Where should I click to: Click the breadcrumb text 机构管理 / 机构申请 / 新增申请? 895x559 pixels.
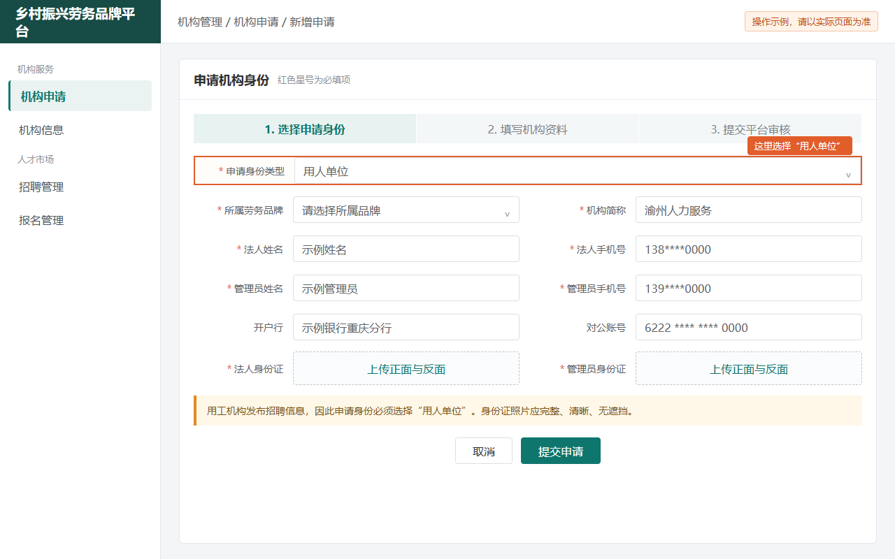(256, 22)
